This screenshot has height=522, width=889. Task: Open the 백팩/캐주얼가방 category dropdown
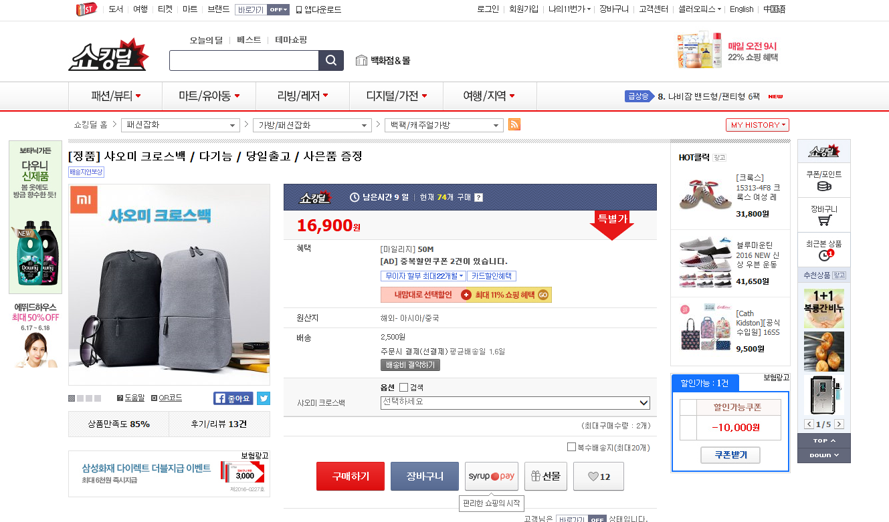pyautogui.click(x=444, y=126)
